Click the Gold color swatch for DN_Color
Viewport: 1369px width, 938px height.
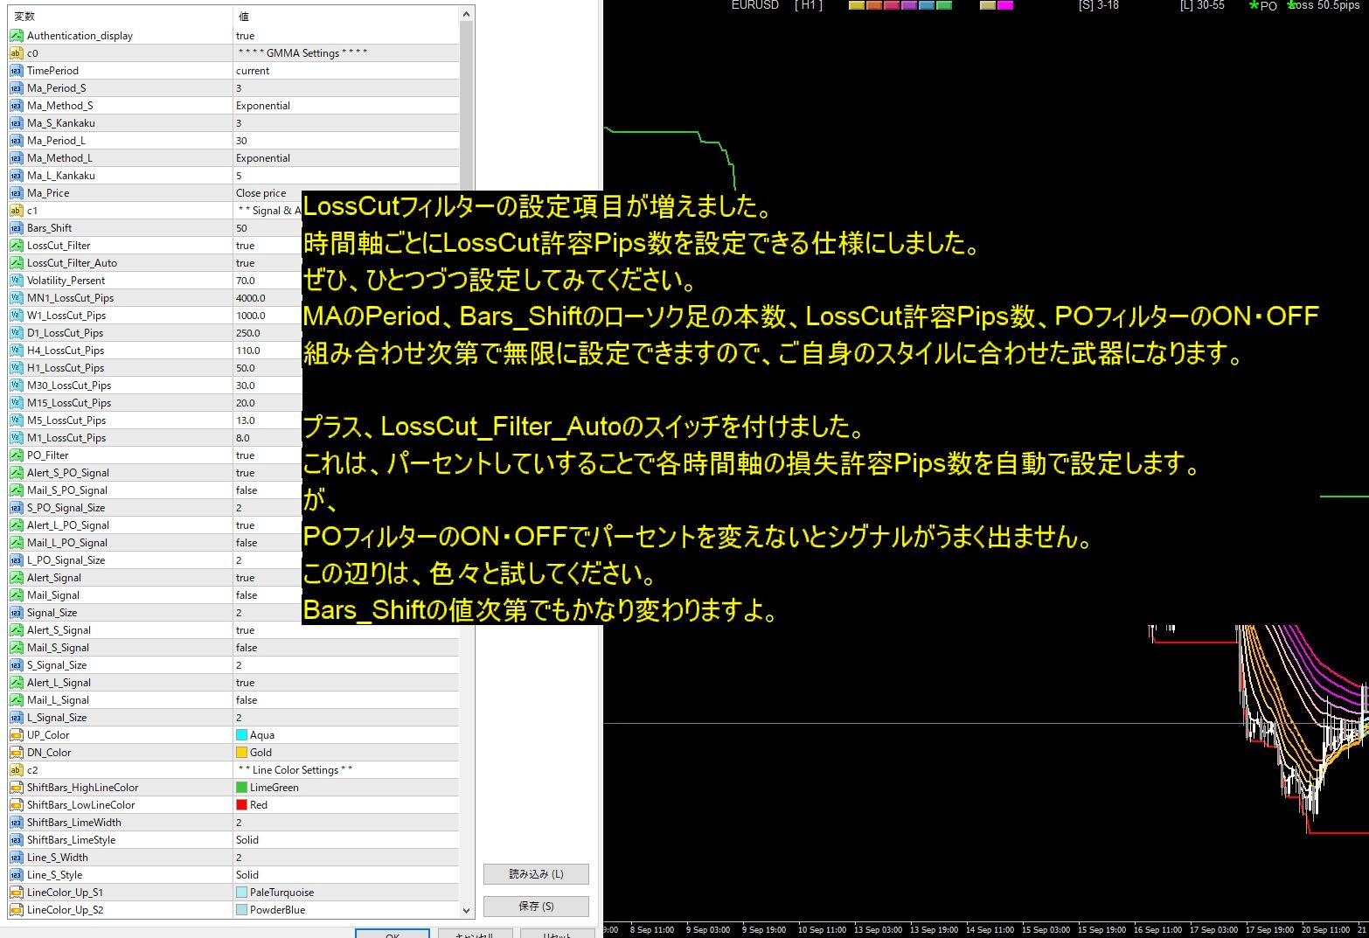[x=241, y=753]
